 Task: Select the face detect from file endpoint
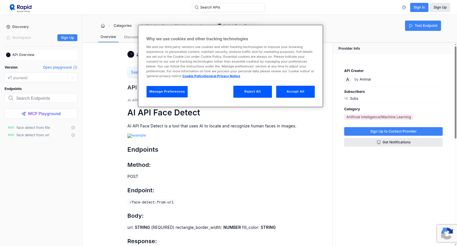(33, 128)
